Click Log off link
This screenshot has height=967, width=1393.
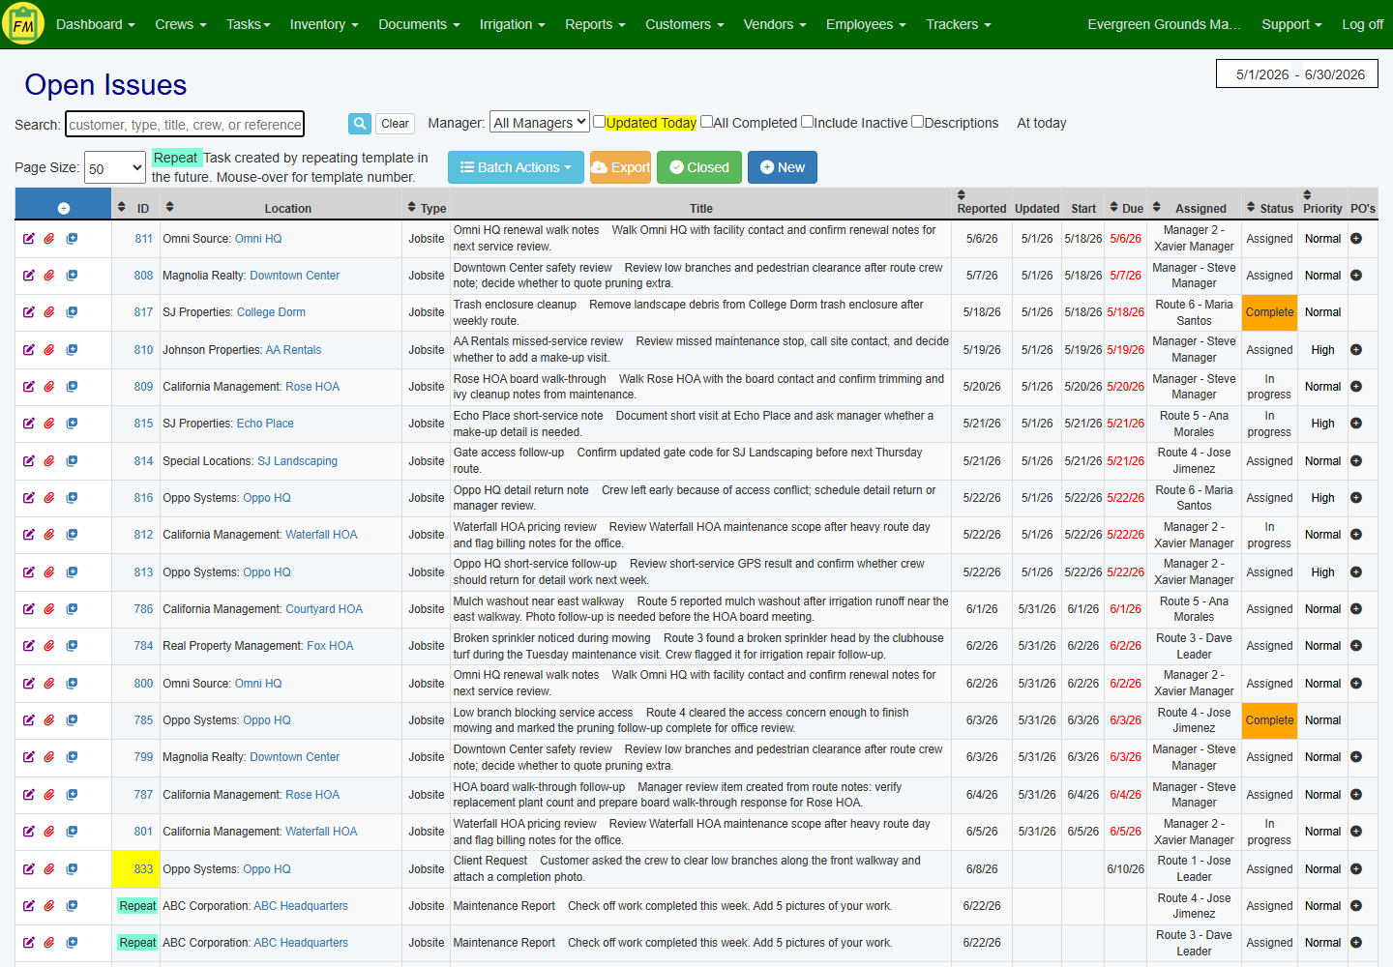coord(1362,24)
